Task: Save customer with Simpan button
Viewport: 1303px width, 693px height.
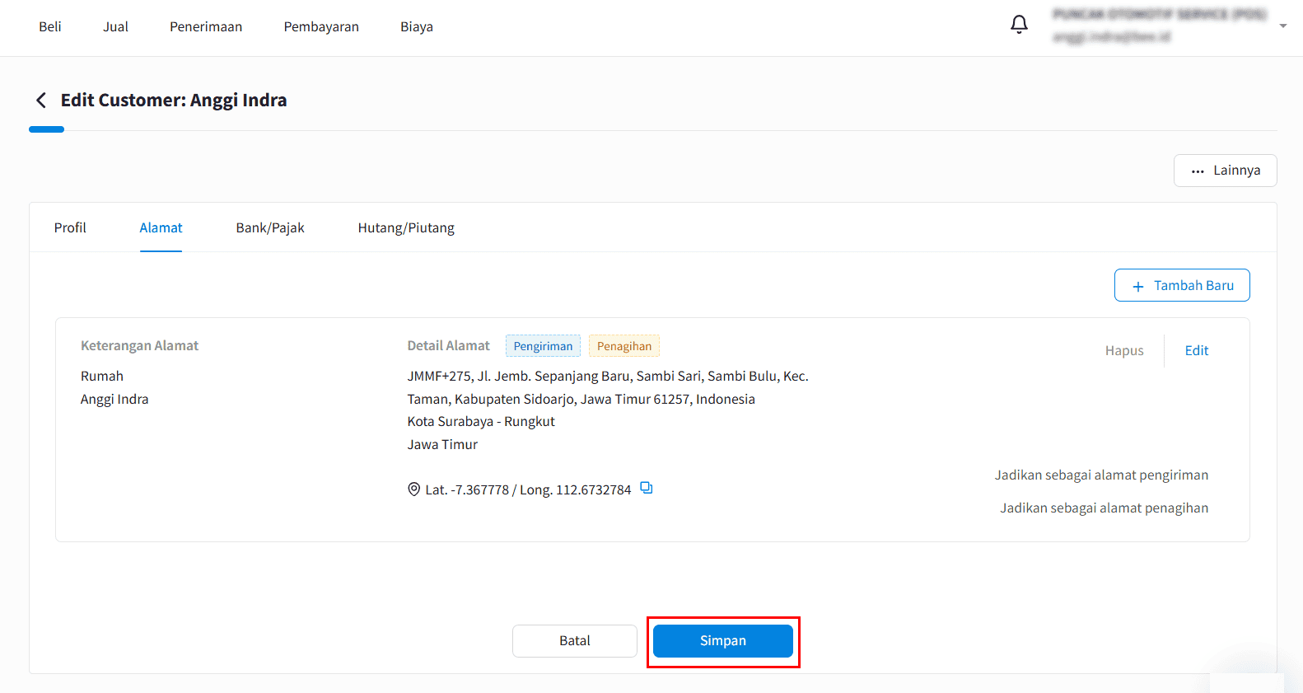Action: pos(723,640)
